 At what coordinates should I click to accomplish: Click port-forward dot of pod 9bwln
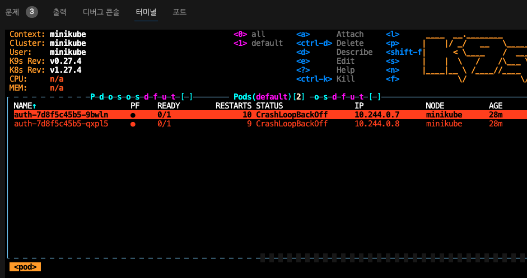pos(133,115)
